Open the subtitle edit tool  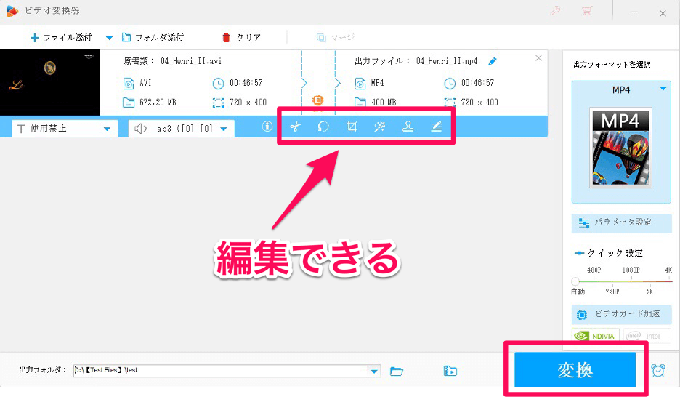pos(436,127)
